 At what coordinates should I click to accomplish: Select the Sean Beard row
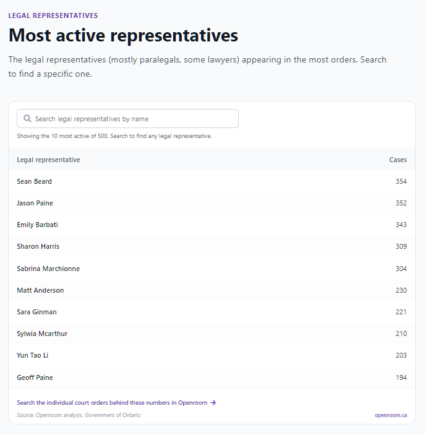(212, 181)
